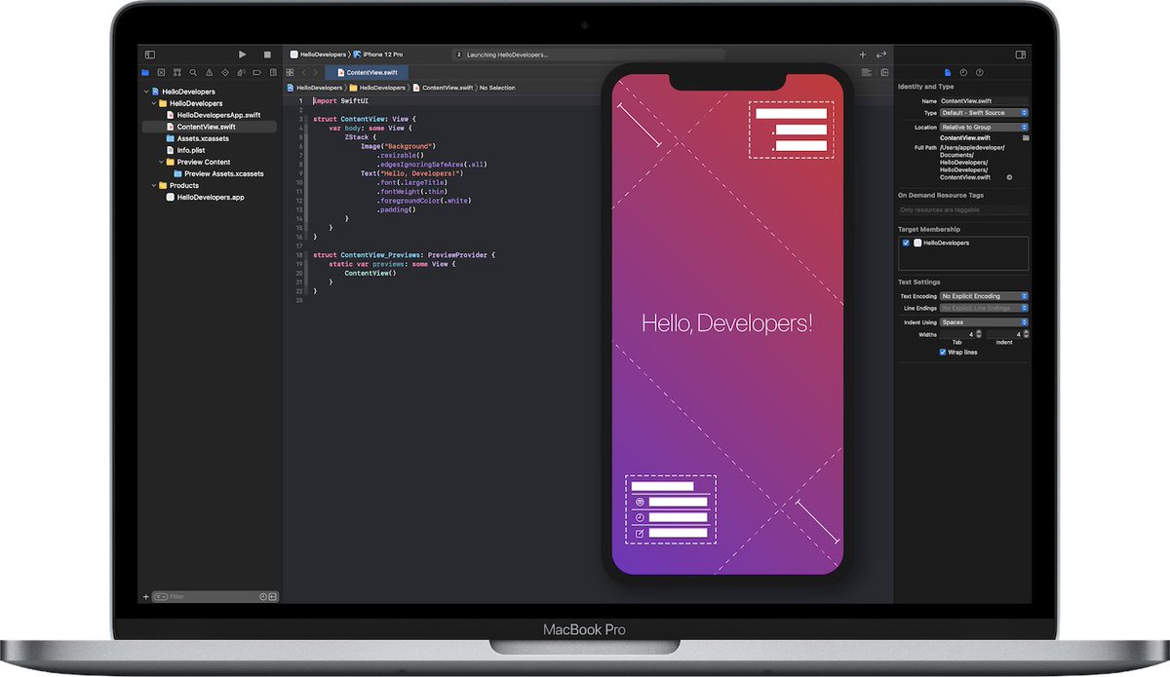
Task: Open a new editor tab with the plus button
Action: [862, 54]
